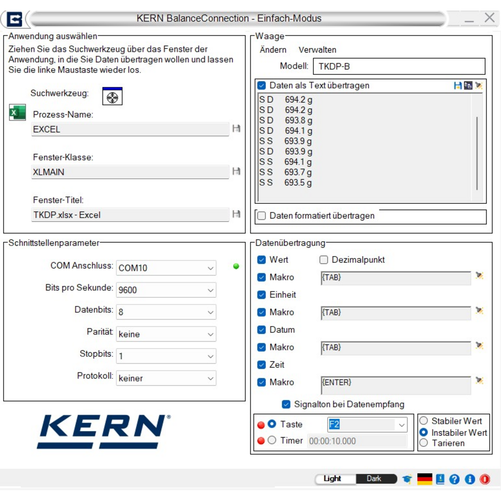Open the Verwalten menu
Screen dimensions: 501x501
click(318, 50)
